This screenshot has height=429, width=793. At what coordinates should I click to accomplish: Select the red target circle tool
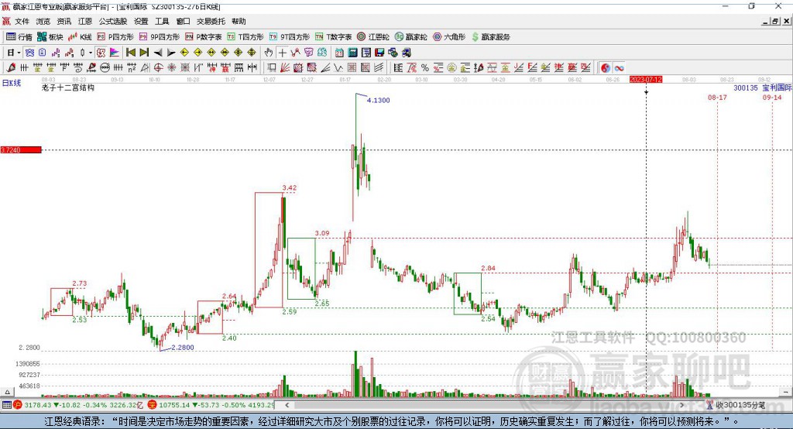coord(158,68)
